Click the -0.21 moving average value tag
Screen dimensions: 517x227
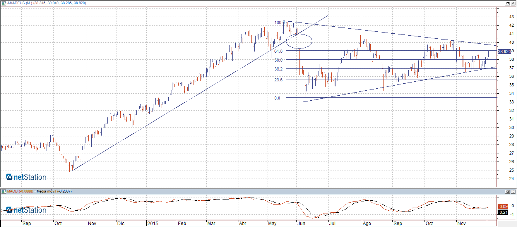502,212
